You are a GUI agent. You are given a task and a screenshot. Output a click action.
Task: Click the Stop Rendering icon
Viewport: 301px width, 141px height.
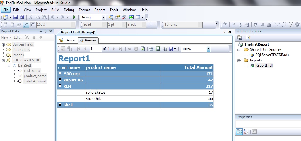click(136, 49)
